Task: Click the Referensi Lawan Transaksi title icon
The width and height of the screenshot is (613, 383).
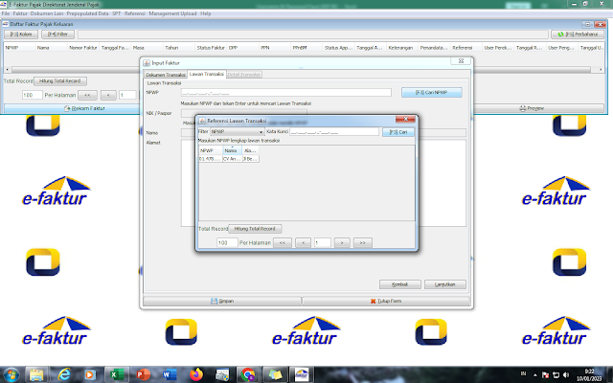Action: point(202,121)
